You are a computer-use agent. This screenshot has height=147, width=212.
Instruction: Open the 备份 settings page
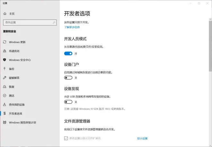30,69
